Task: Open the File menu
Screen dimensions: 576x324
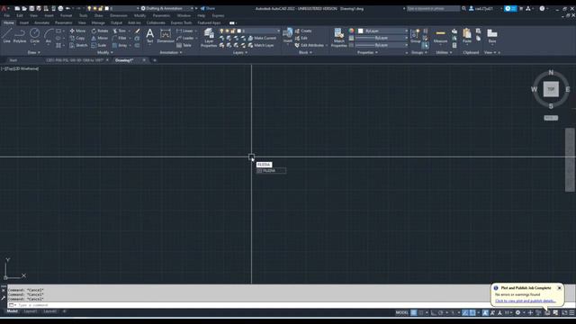Action: 7,16
